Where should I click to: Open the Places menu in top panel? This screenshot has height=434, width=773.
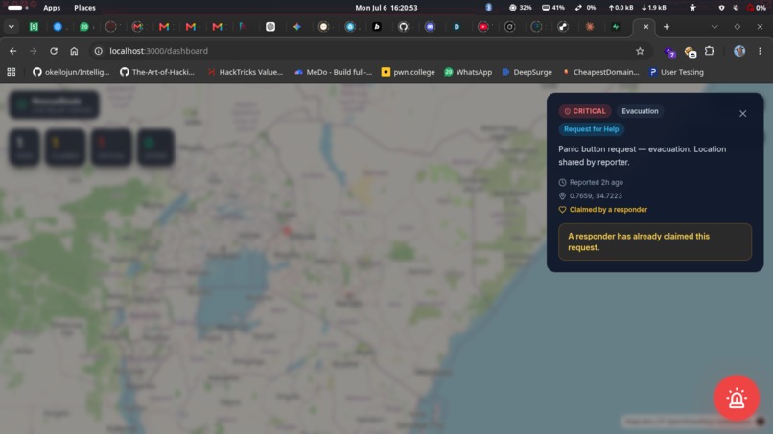[84, 8]
